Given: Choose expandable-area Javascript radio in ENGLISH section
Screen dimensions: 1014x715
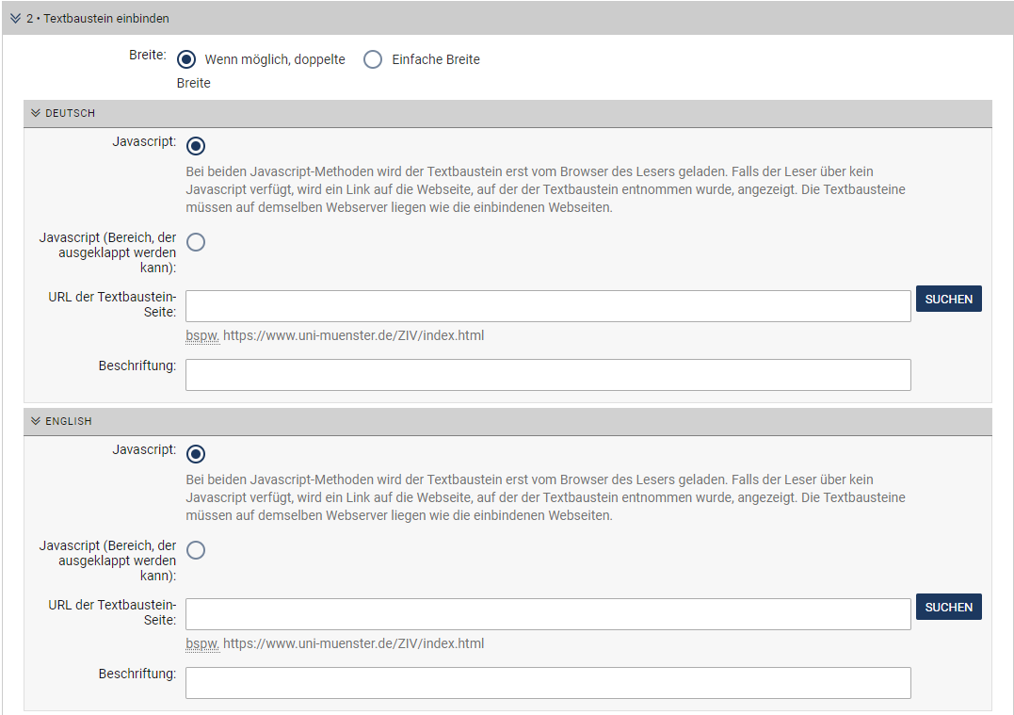Looking at the screenshot, I should (x=196, y=550).
